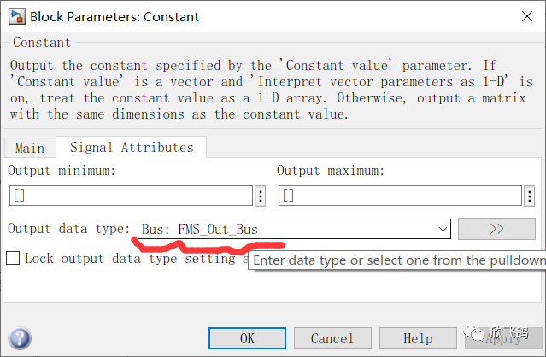Open Output maximum three-dots options button
The image size is (546, 357).
[x=529, y=196]
